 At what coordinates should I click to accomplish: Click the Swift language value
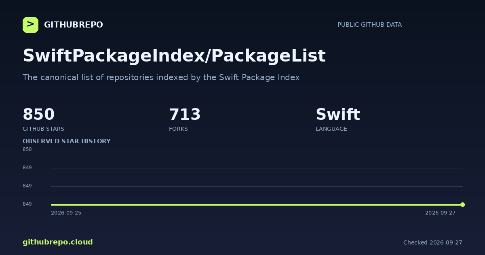(338, 115)
